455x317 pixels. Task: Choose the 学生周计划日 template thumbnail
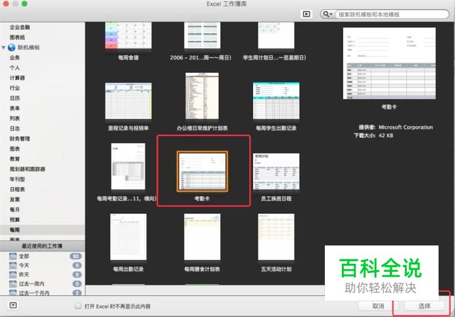point(276,35)
